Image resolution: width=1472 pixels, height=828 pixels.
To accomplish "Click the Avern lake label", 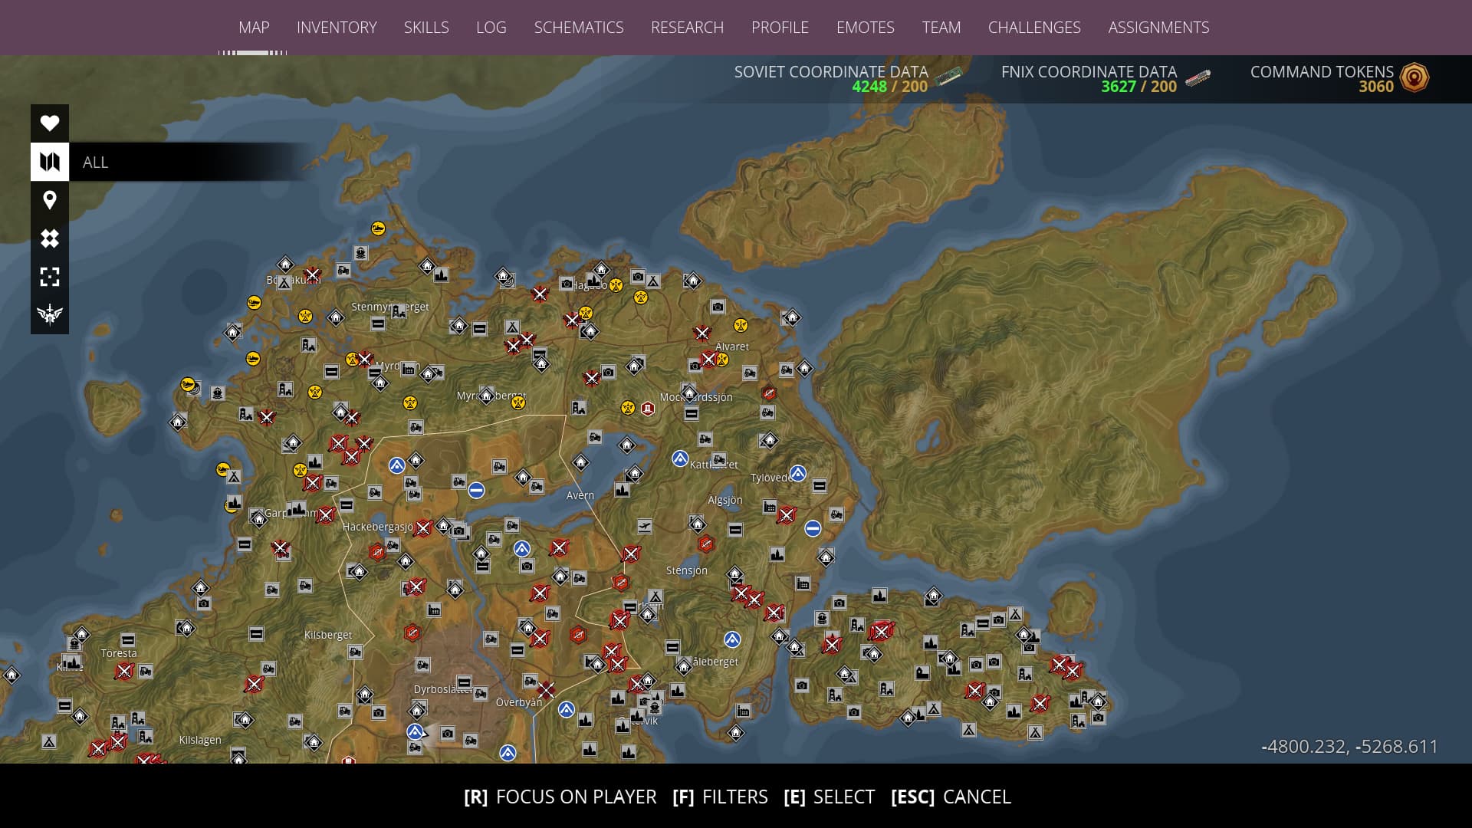I will pos(580,495).
